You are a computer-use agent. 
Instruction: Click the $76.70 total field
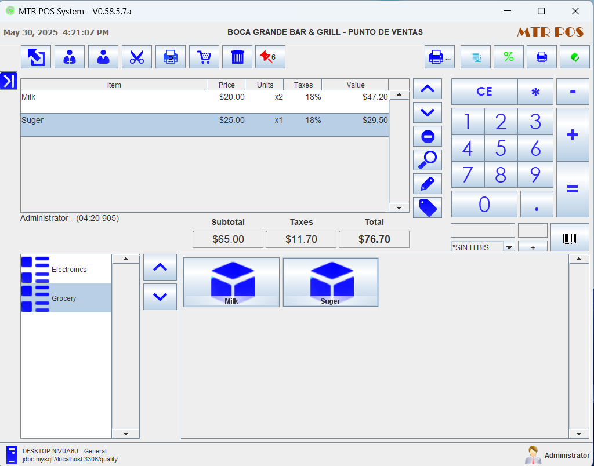click(x=374, y=239)
